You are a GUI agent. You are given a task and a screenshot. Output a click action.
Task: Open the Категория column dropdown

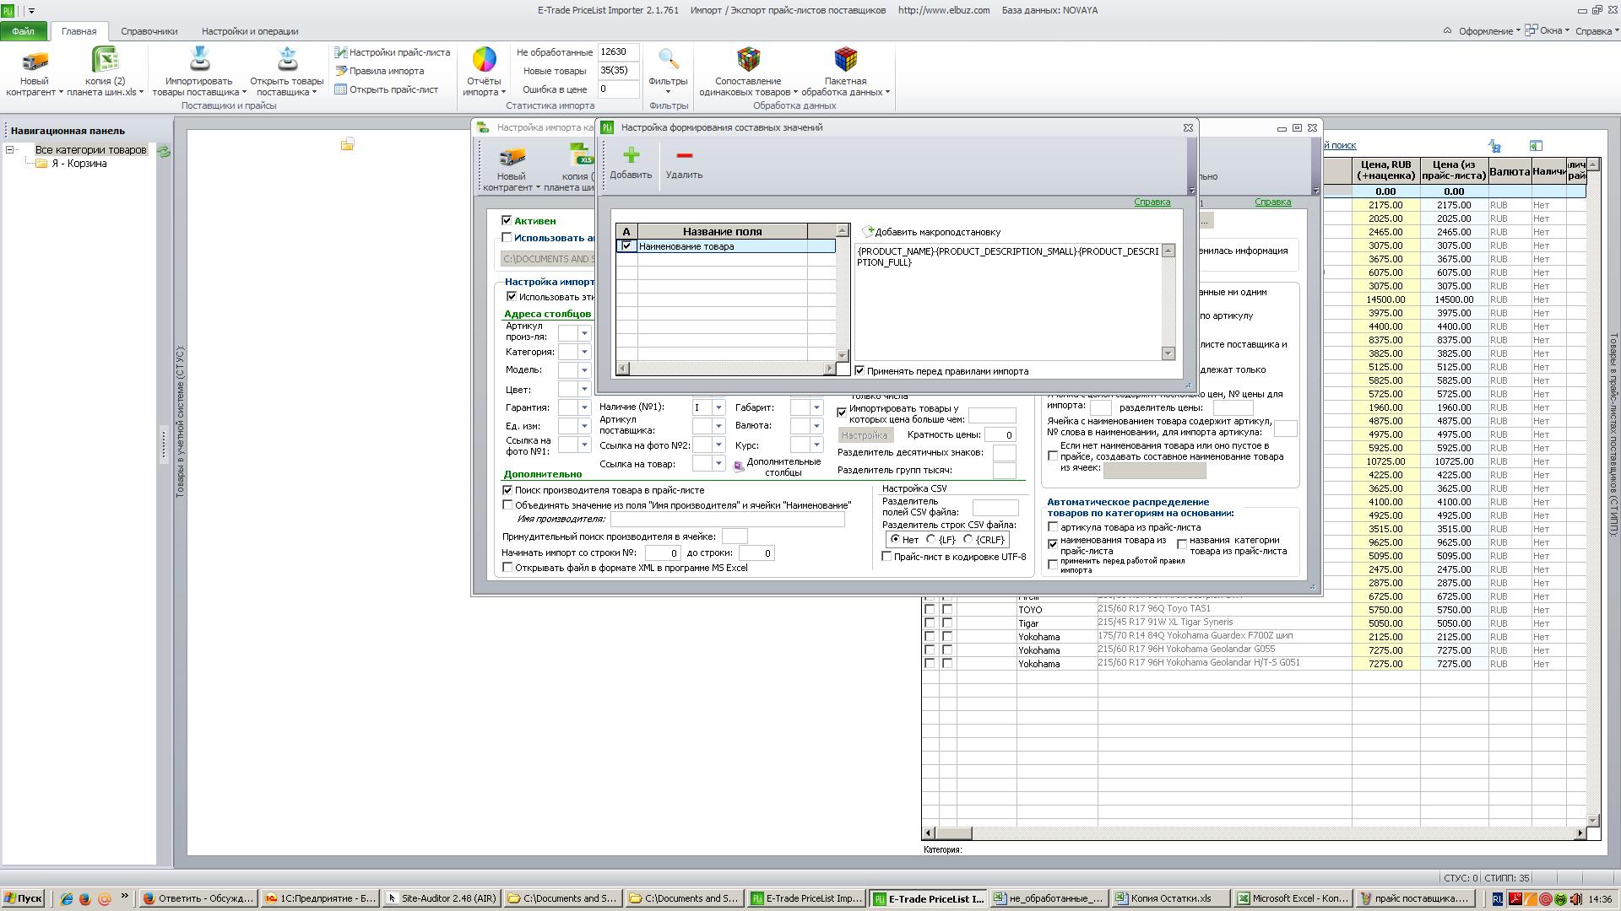[583, 352]
